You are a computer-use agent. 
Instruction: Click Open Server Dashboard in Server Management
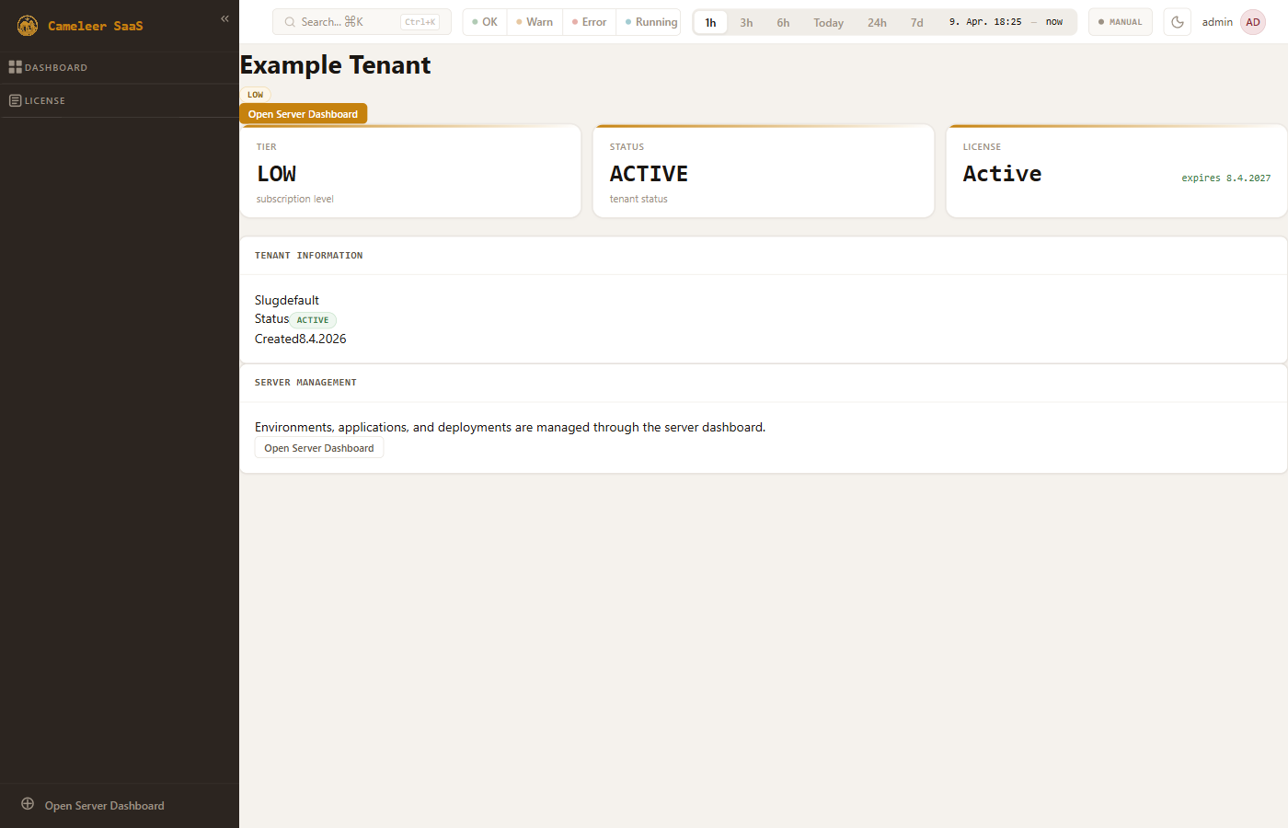click(318, 448)
